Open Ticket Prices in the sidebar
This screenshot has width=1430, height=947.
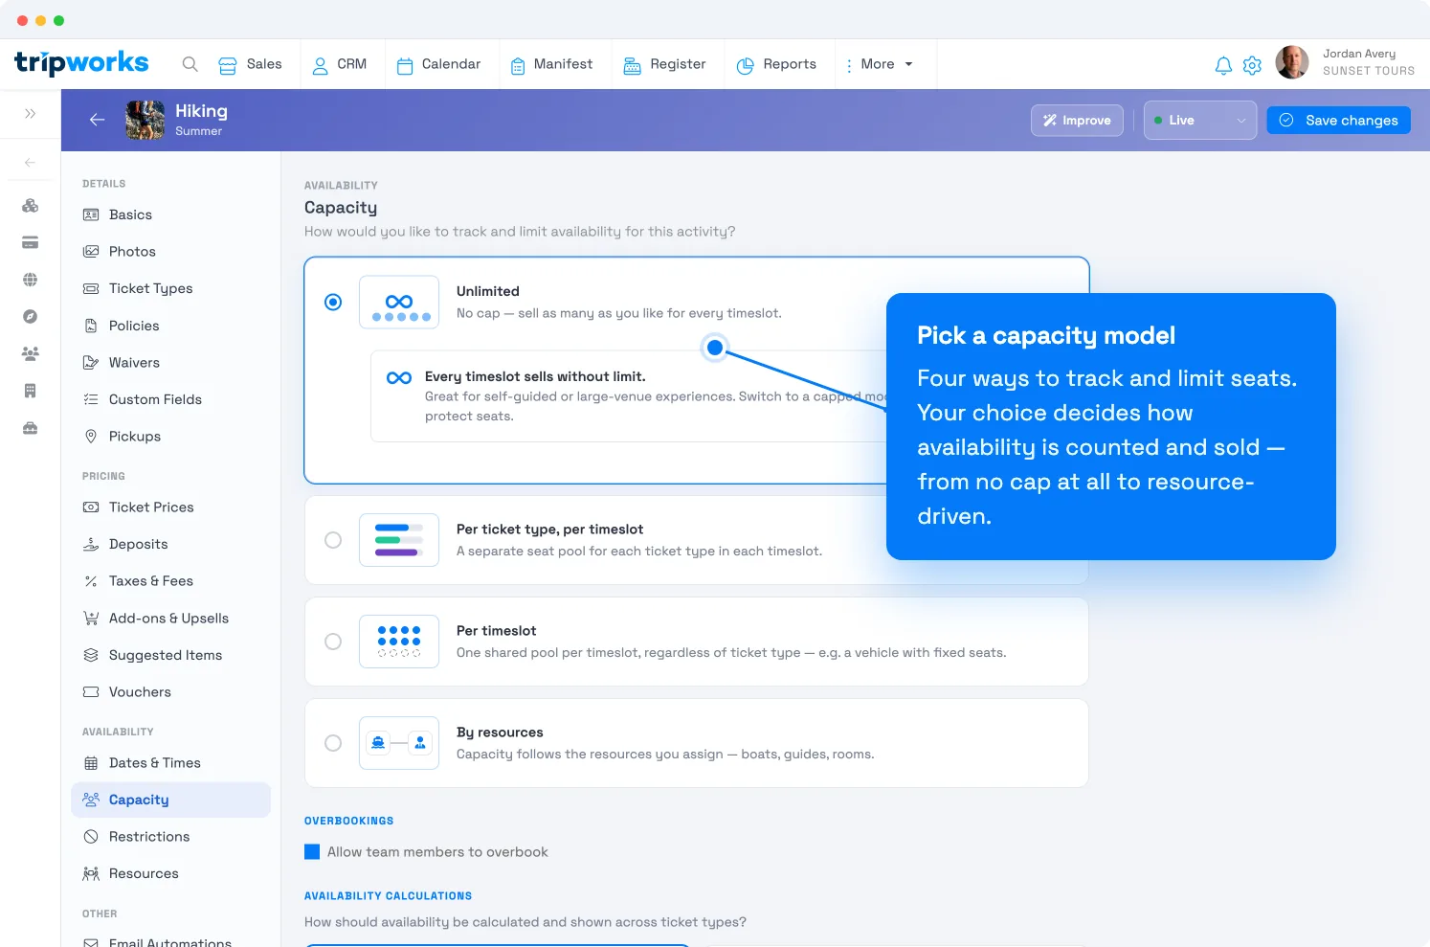pos(170,507)
